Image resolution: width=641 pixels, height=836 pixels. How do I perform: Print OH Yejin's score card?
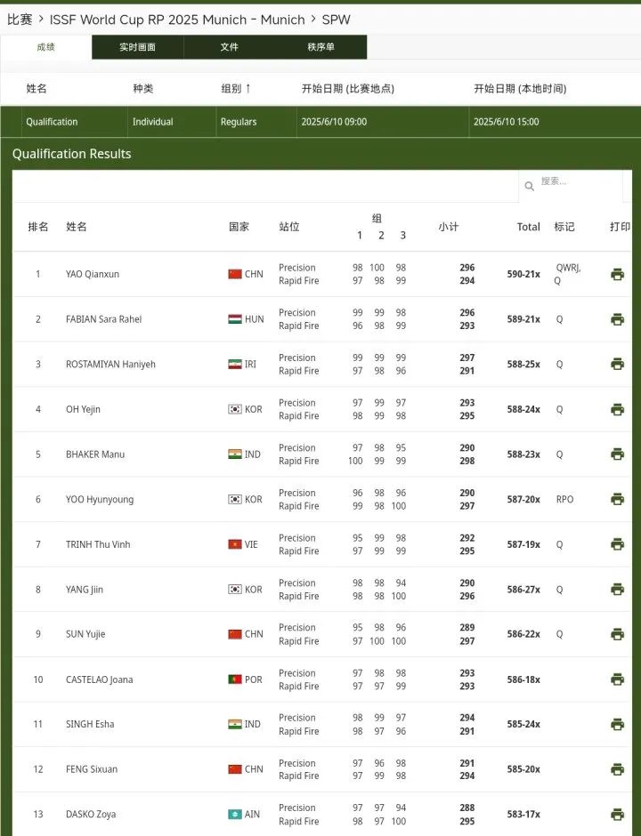617,409
